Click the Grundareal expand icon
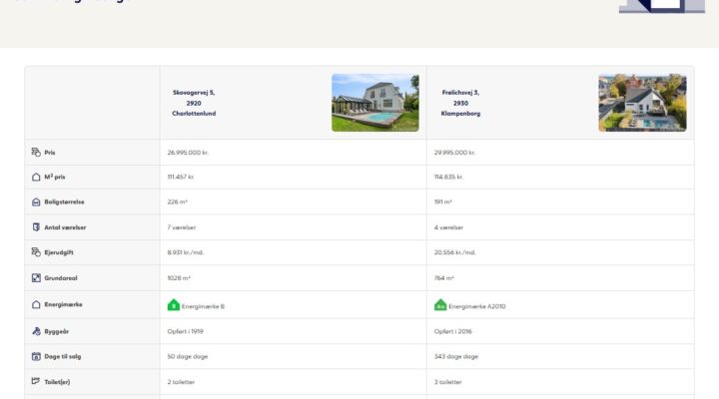 point(36,277)
